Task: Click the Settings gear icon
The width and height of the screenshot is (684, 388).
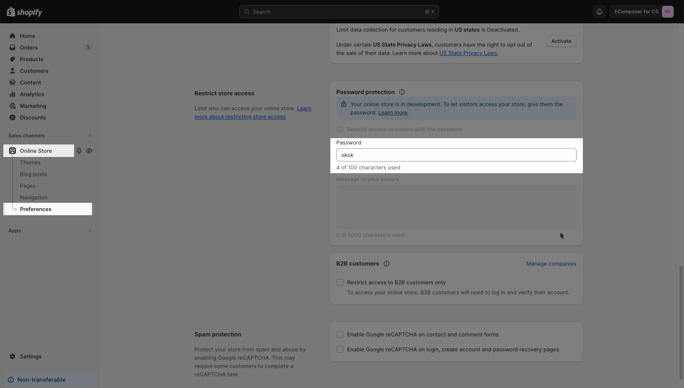Action: click(12, 356)
